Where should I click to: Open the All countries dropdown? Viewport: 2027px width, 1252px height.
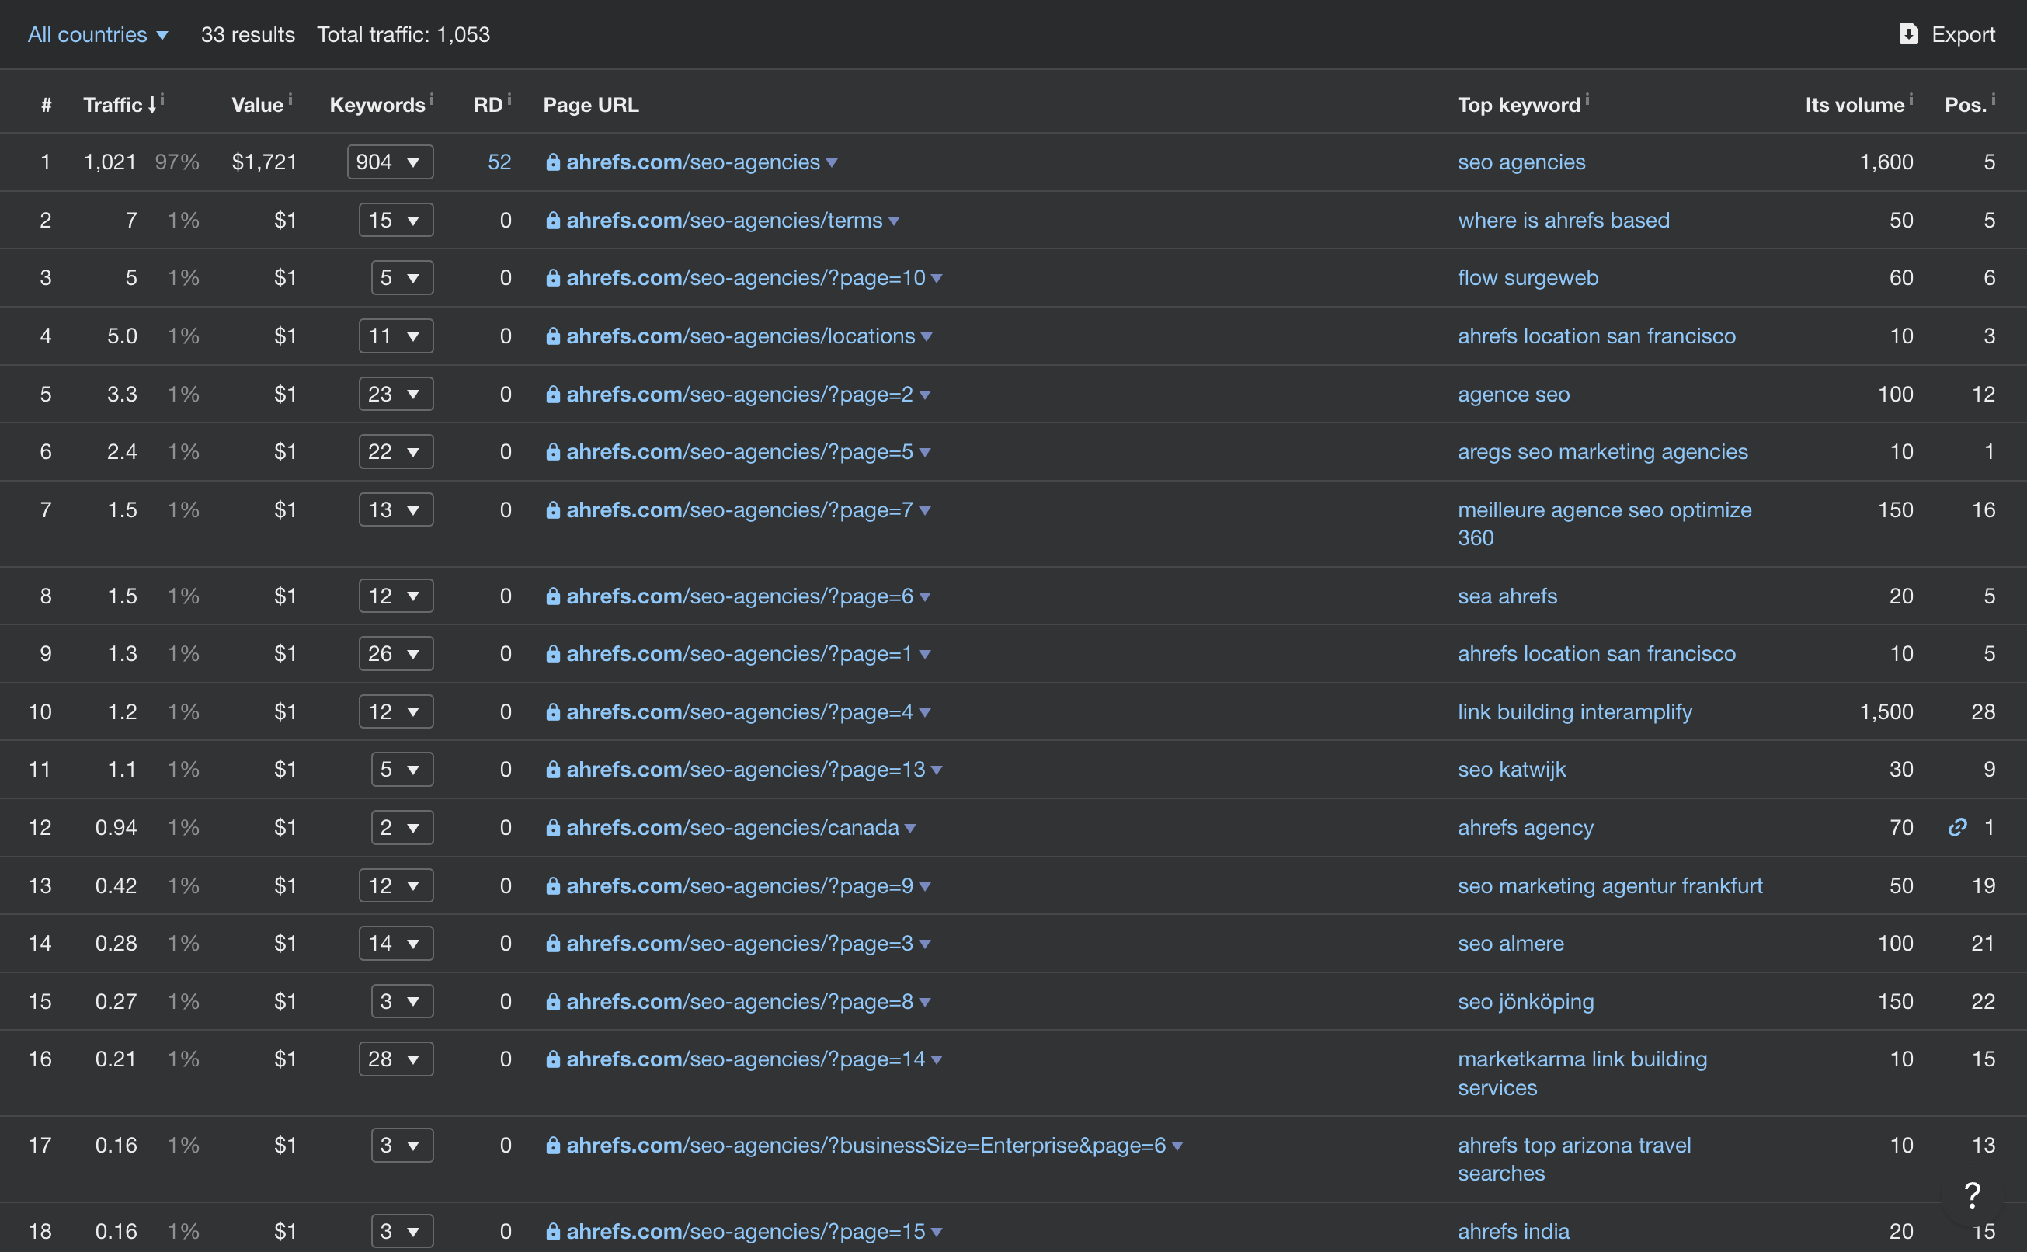(98, 34)
